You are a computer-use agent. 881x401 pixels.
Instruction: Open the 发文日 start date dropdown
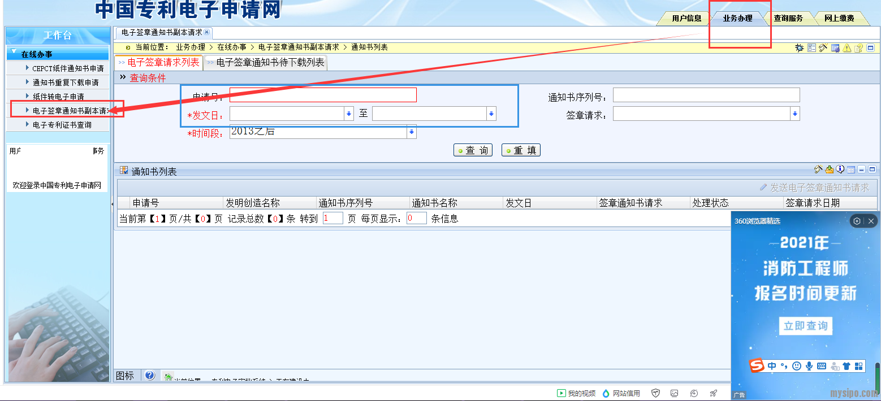(x=348, y=114)
